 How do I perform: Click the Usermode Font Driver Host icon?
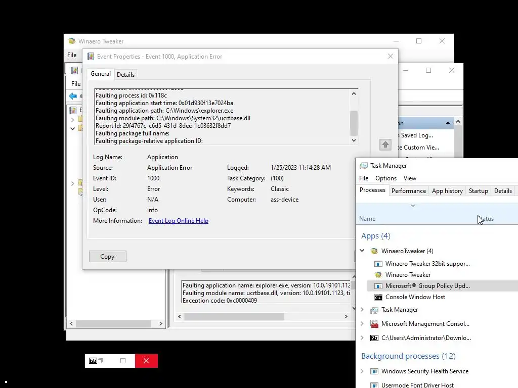(x=374, y=385)
